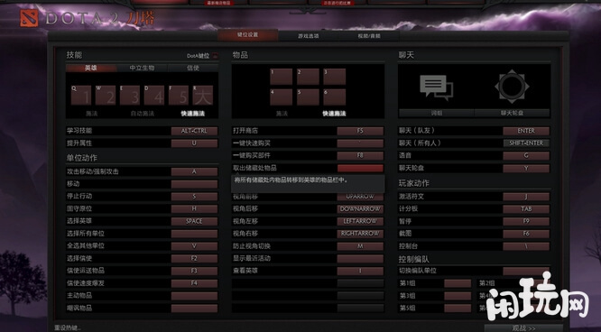Rebind 防止视角切换 key M
The width and height of the screenshot is (601, 332).
(360, 246)
